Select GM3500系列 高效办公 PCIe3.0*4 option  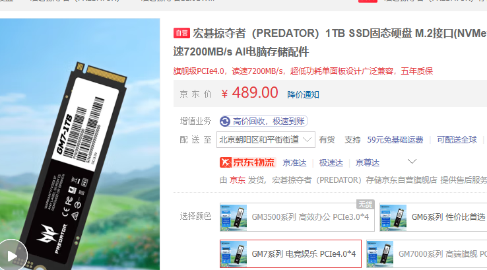pyautogui.click(x=297, y=217)
